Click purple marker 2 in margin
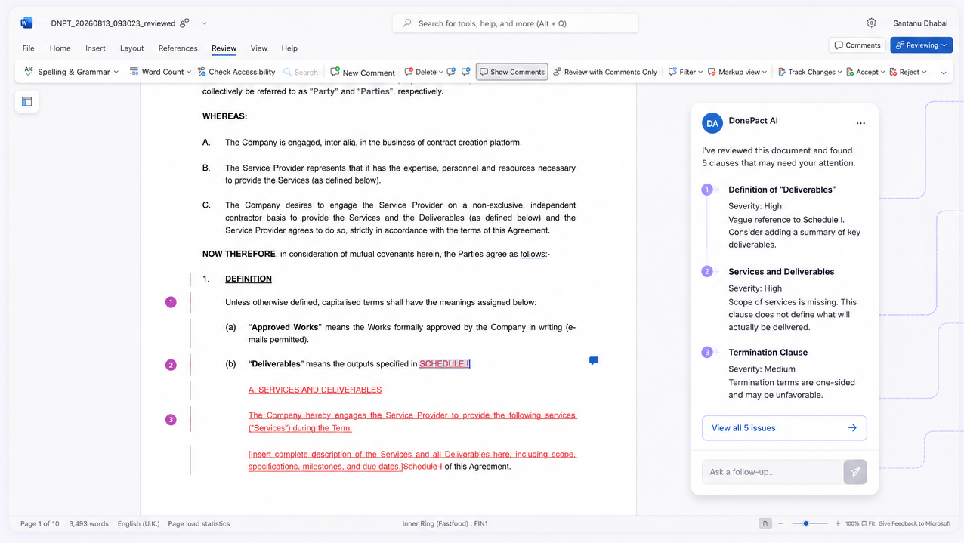Image resolution: width=964 pixels, height=543 pixels. tap(171, 365)
